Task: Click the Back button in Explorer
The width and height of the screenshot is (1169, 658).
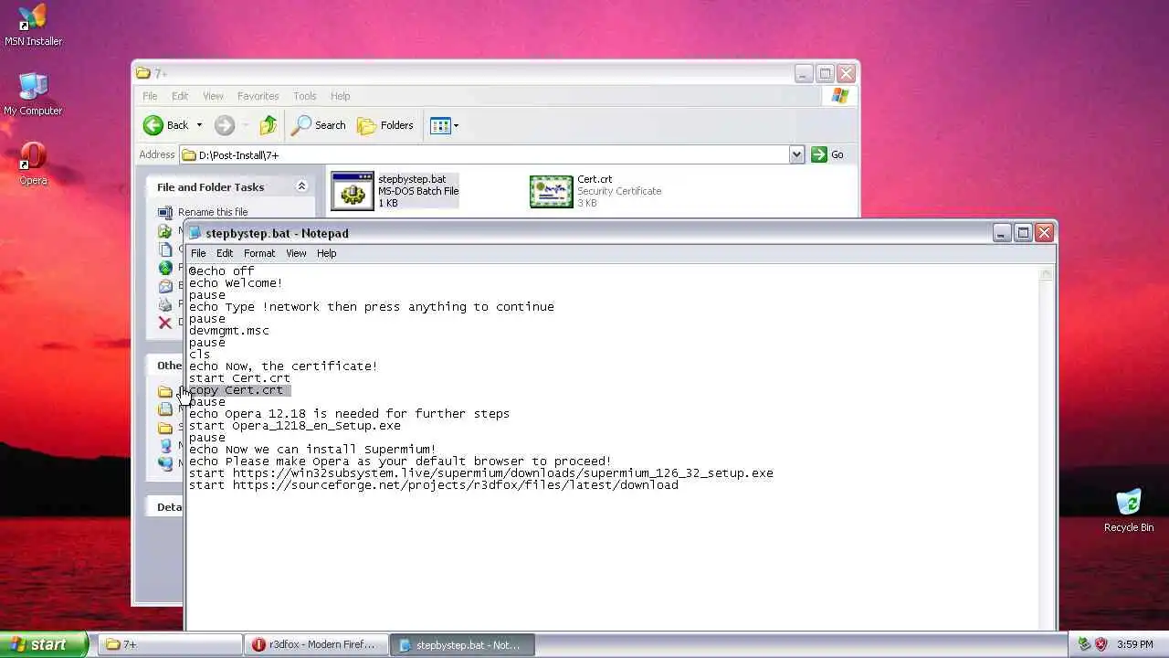Action: (166, 125)
